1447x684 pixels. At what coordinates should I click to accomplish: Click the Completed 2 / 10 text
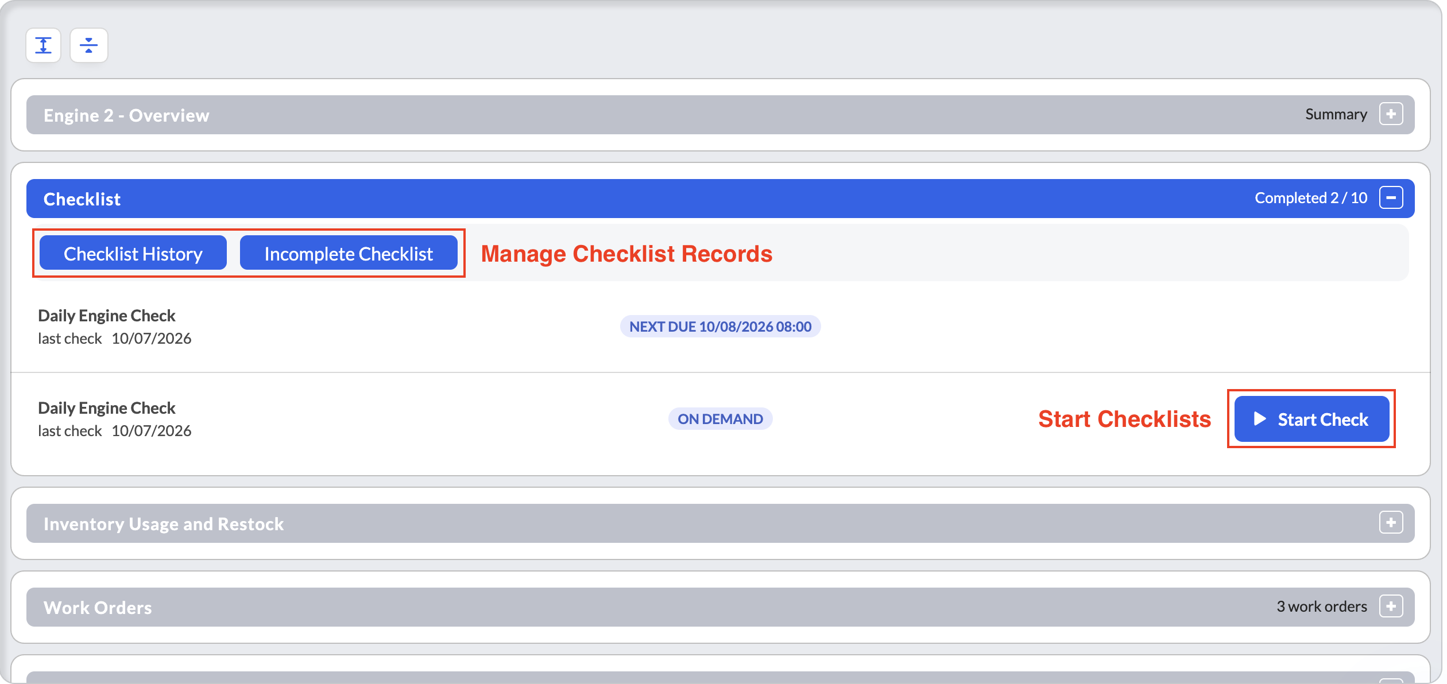coord(1311,198)
